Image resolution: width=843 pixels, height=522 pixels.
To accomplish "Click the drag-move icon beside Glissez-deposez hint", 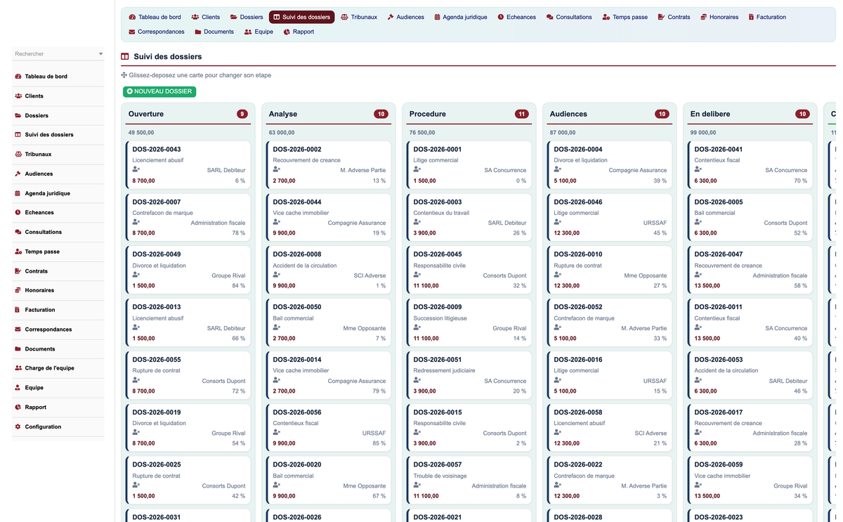I will click(x=124, y=75).
